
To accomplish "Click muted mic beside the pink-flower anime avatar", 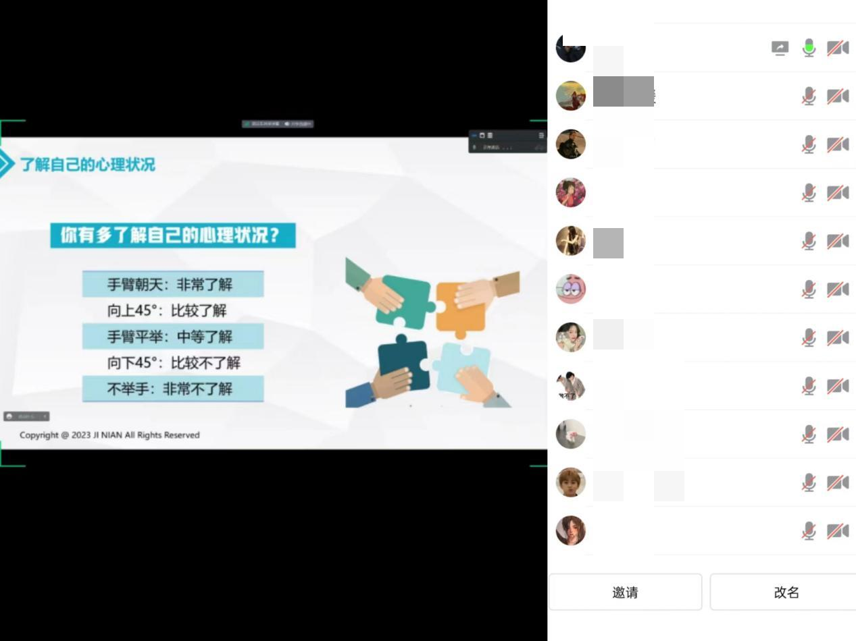I will tap(809, 193).
